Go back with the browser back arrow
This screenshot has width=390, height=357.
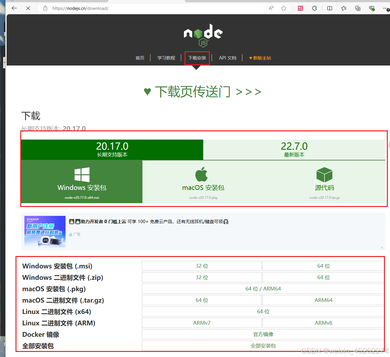tap(14, 8)
